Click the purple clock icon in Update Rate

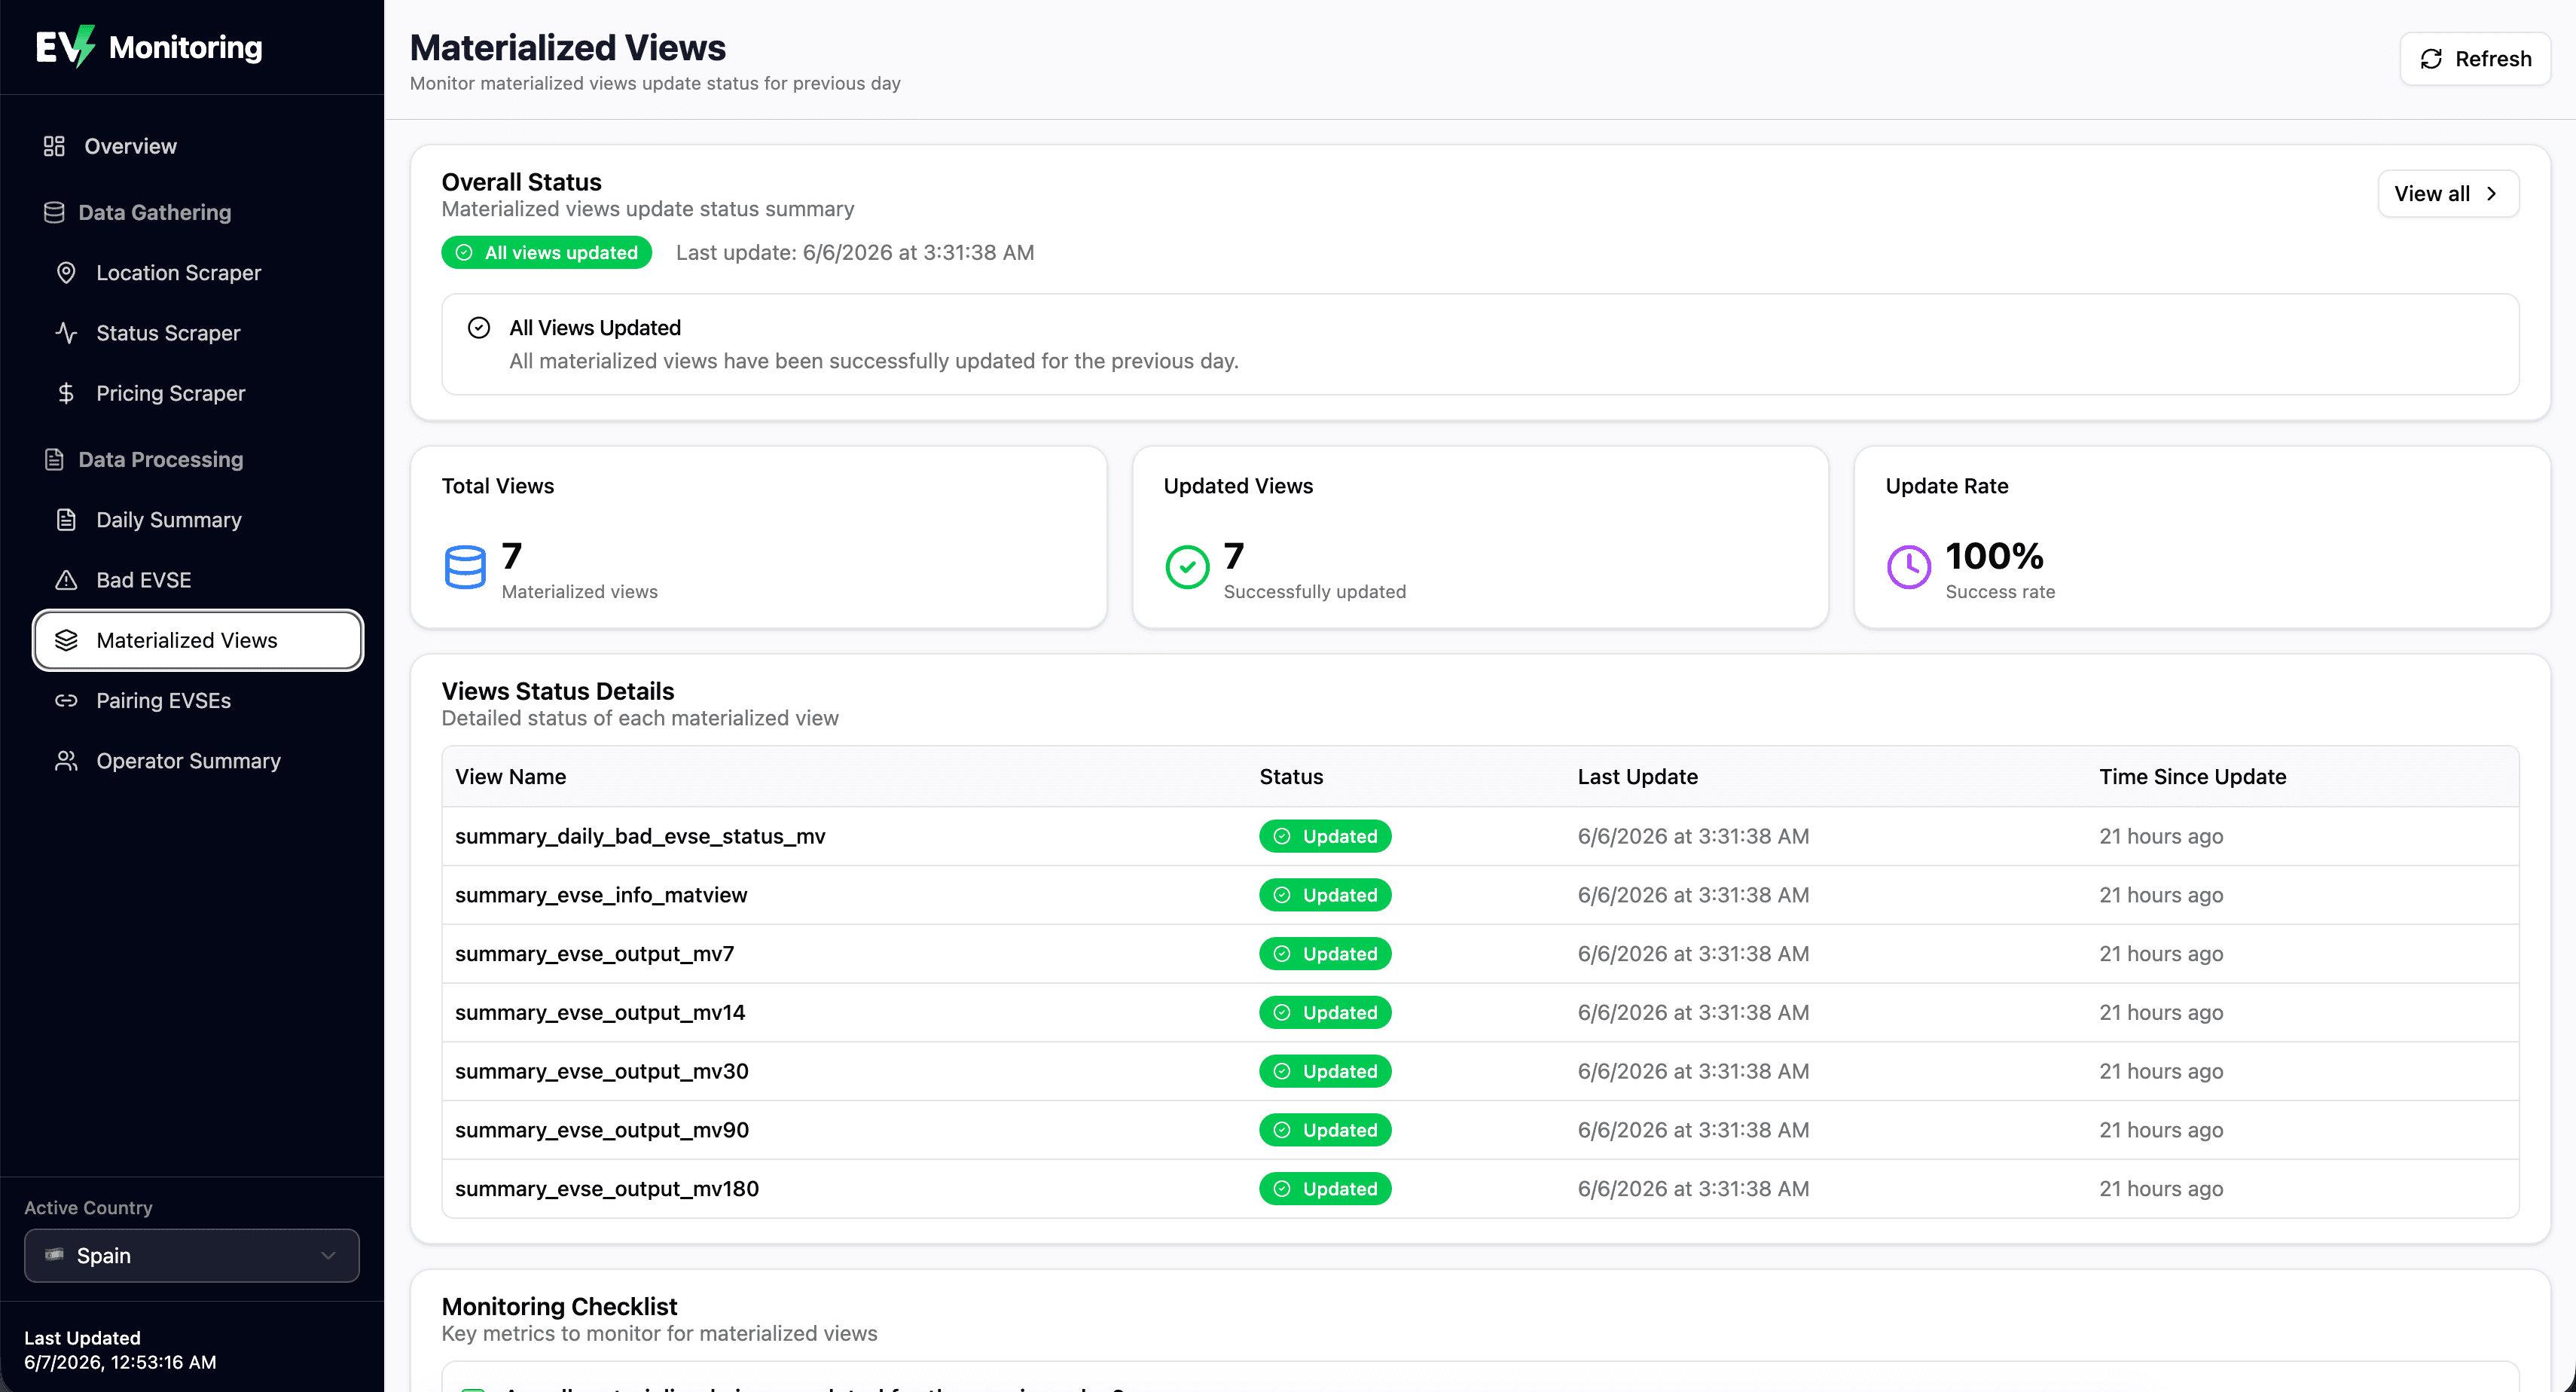coord(1909,566)
